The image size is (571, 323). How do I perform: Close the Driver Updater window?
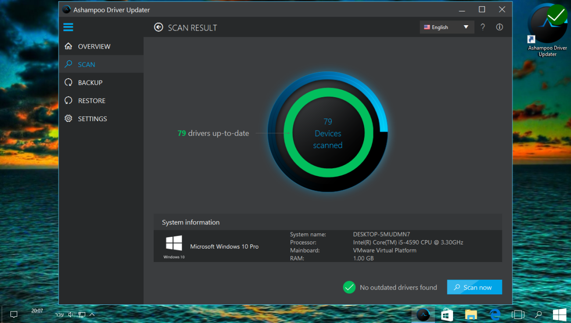502,10
